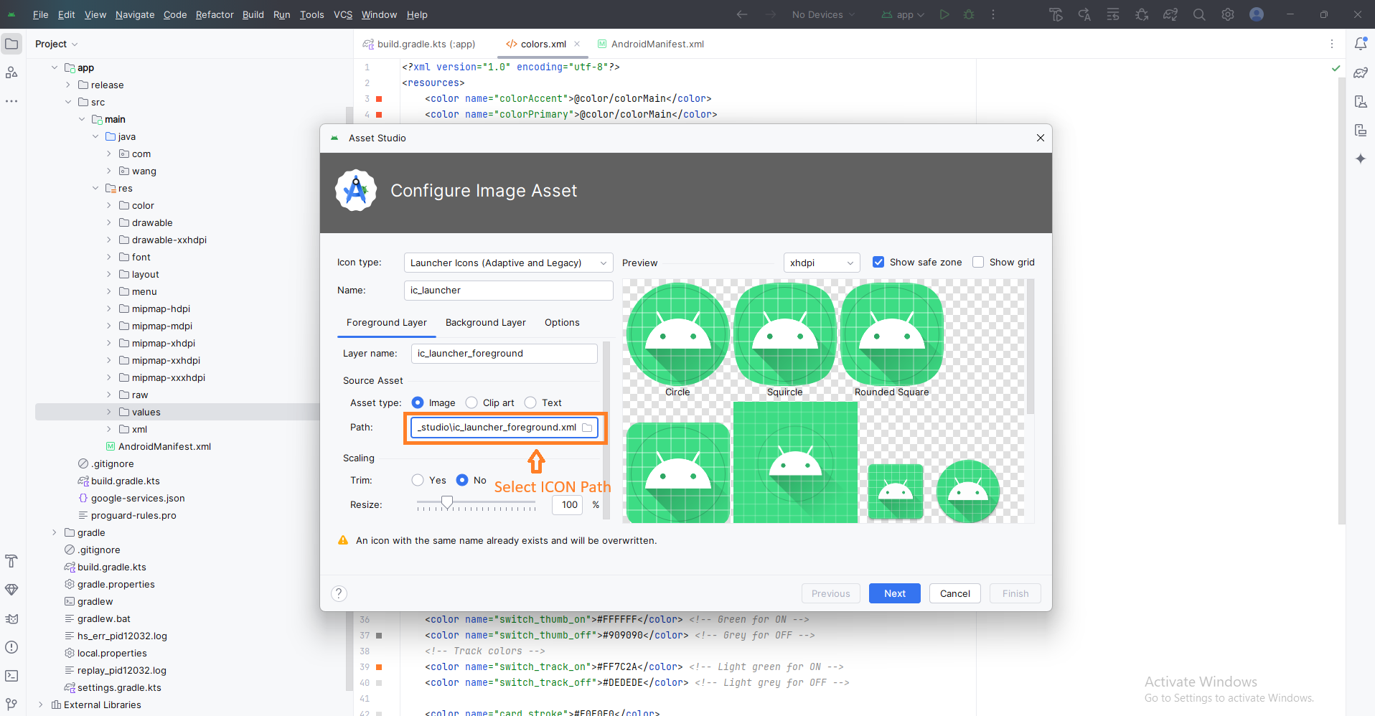Open the App Quality Insights gem icon
The height and width of the screenshot is (716, 1375).
point(11,590)
